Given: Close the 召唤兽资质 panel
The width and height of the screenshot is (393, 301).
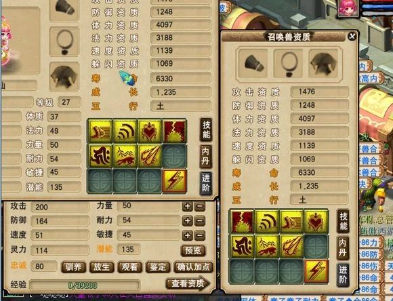Looking at the screenshot, I should pos(352,37).
